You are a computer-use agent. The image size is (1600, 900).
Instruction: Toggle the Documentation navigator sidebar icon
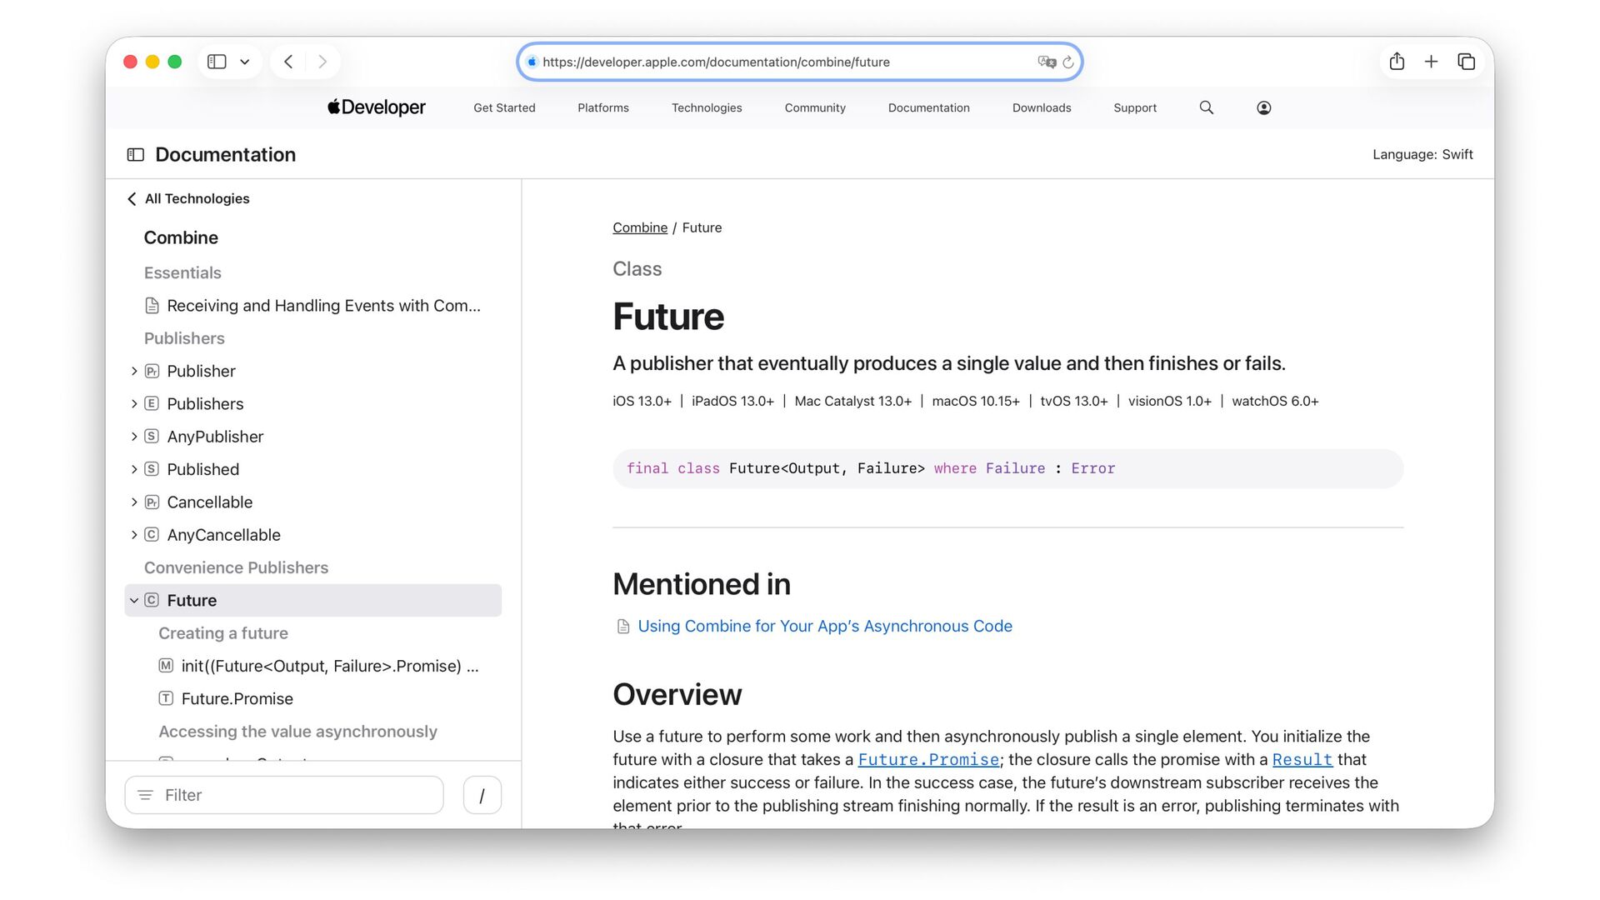coord(136,155)
